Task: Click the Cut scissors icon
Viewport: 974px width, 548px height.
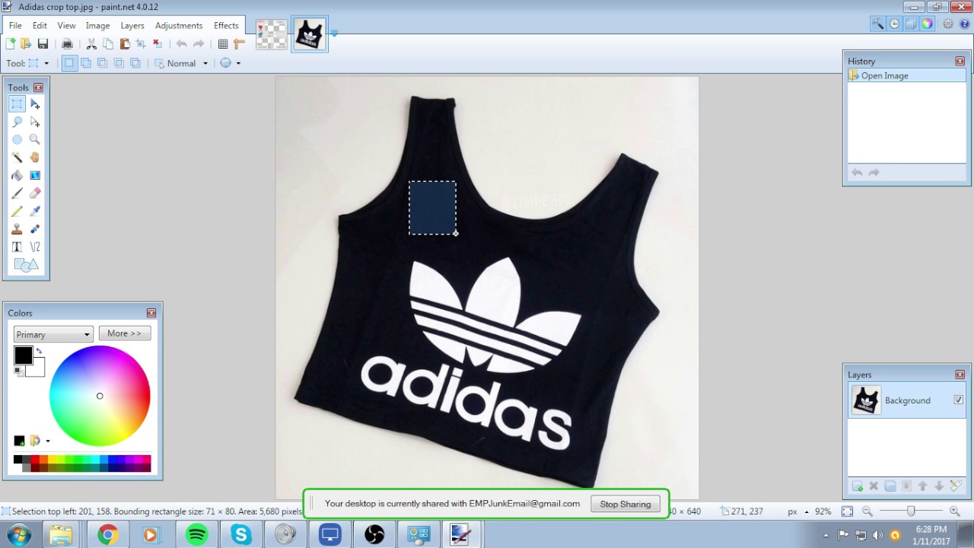Action: pos(91,44)
